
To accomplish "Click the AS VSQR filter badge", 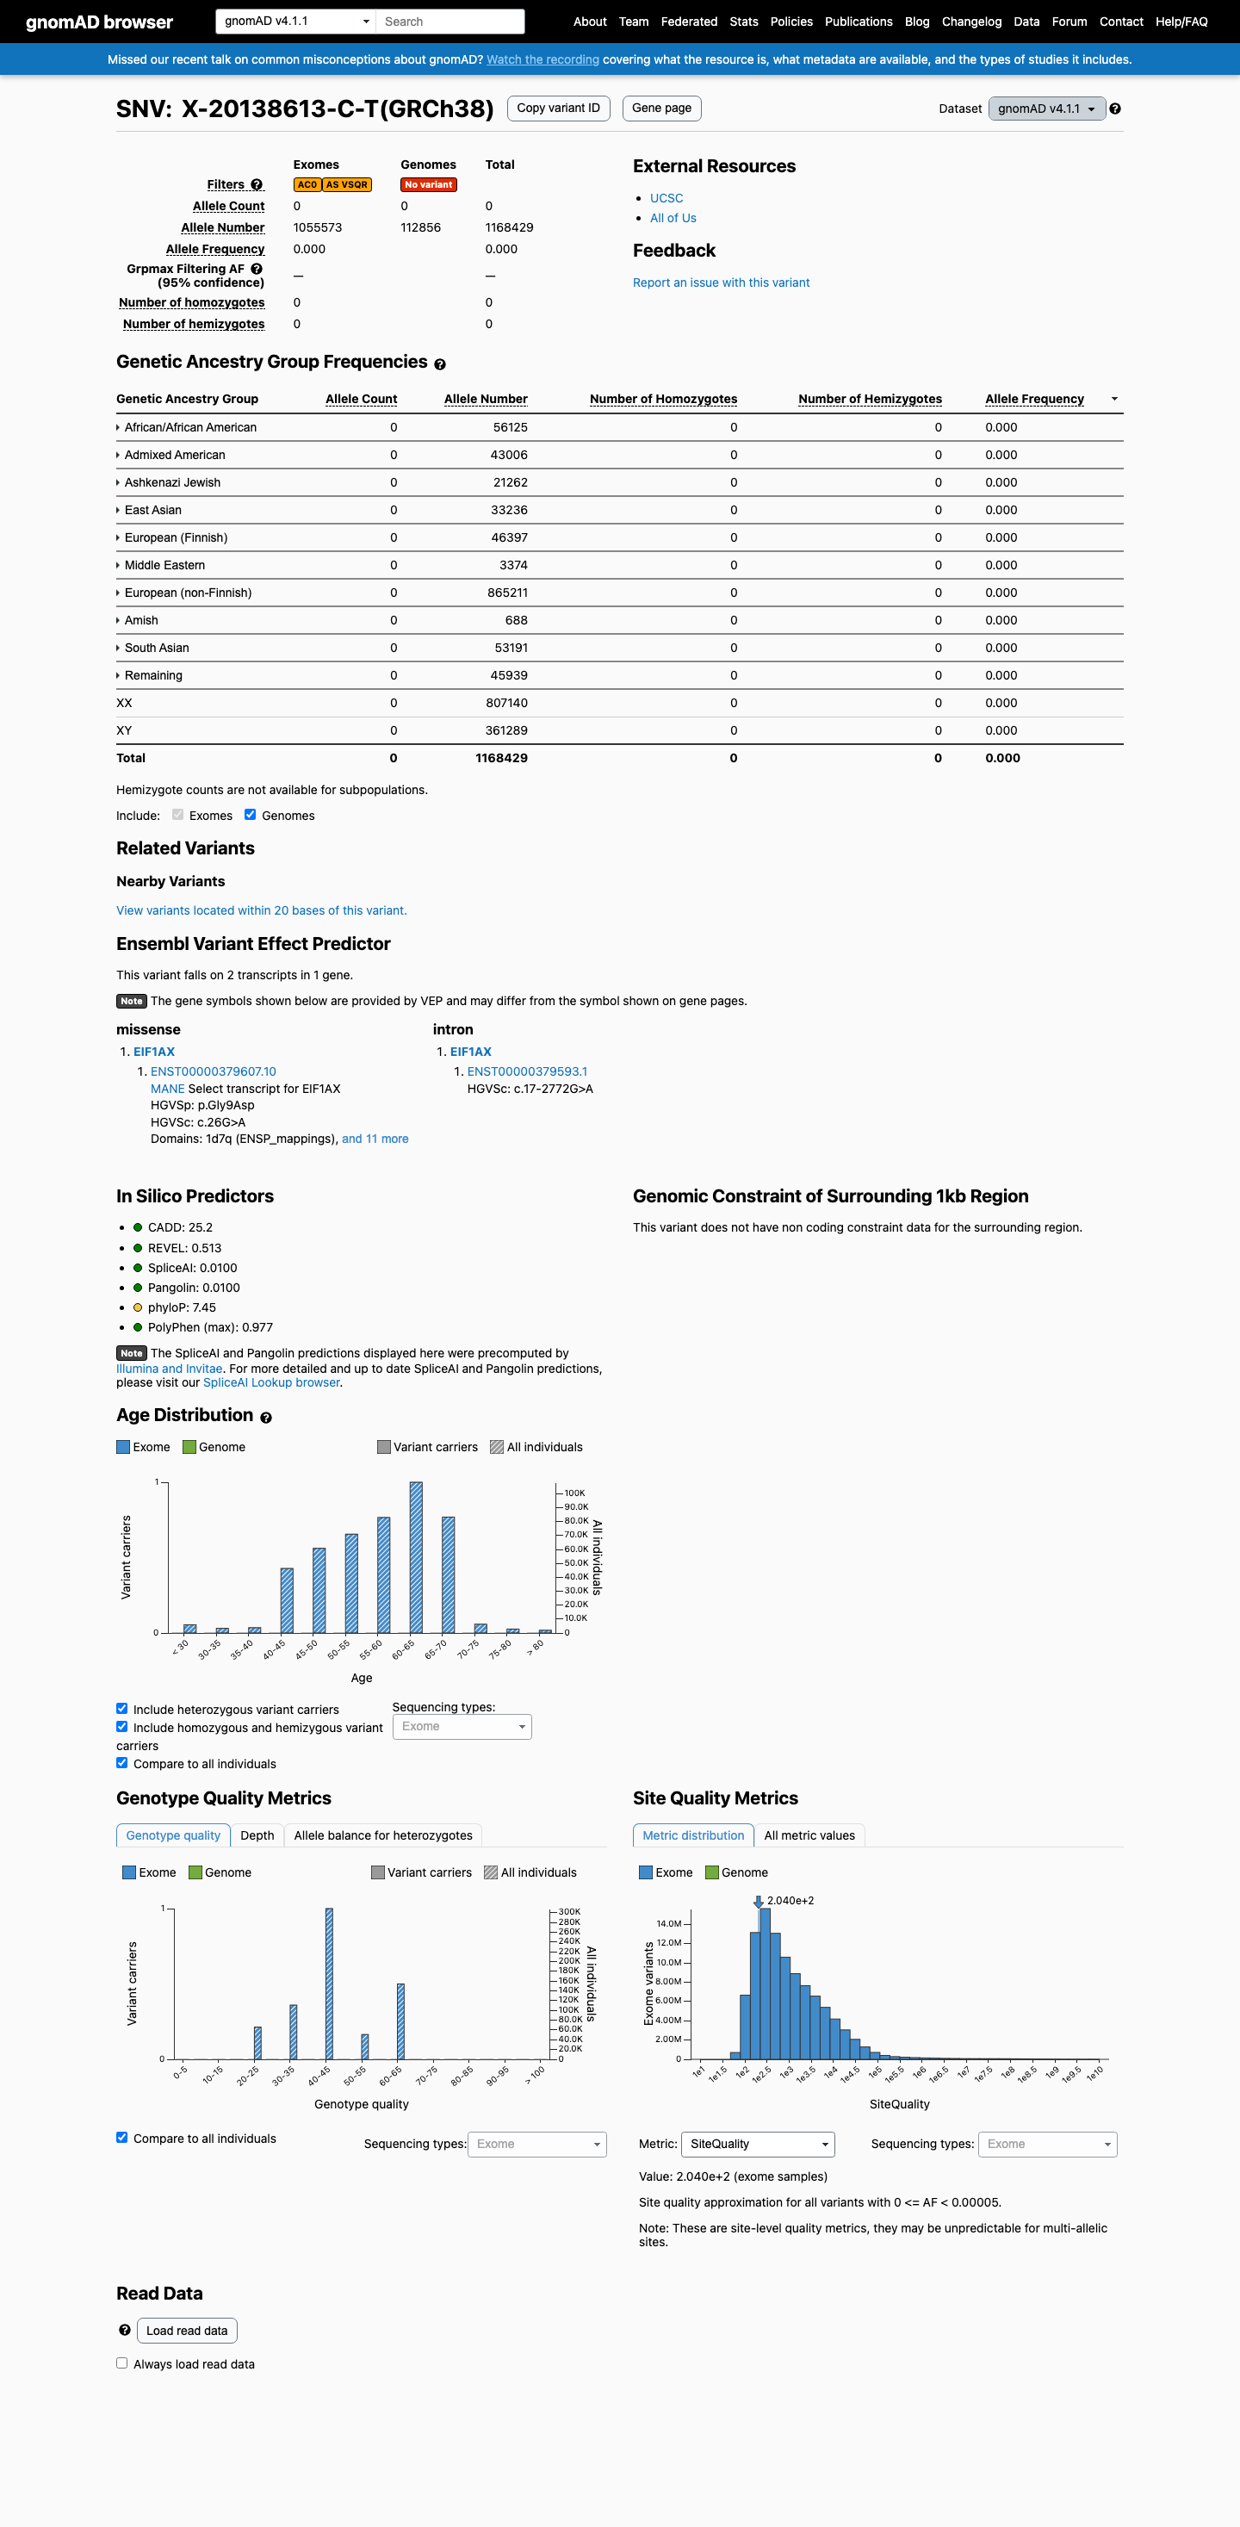I will 346,184.
